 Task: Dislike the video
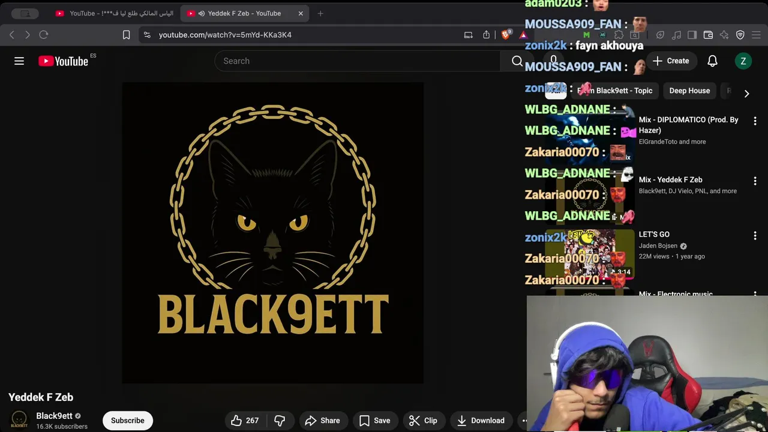(x=280, y=421)
